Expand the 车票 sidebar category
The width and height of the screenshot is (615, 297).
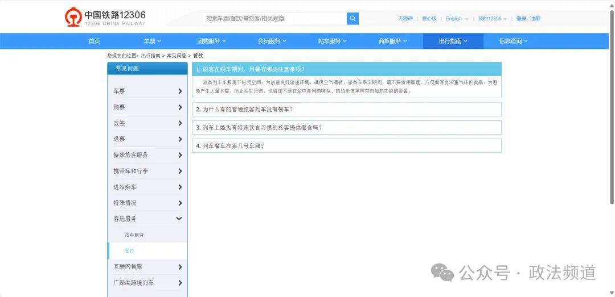click(148, 91)
